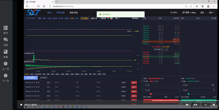Cancel the 16:07:38 order with 撤销
Screen dimensions: 219x110
[x=134, y=91]
